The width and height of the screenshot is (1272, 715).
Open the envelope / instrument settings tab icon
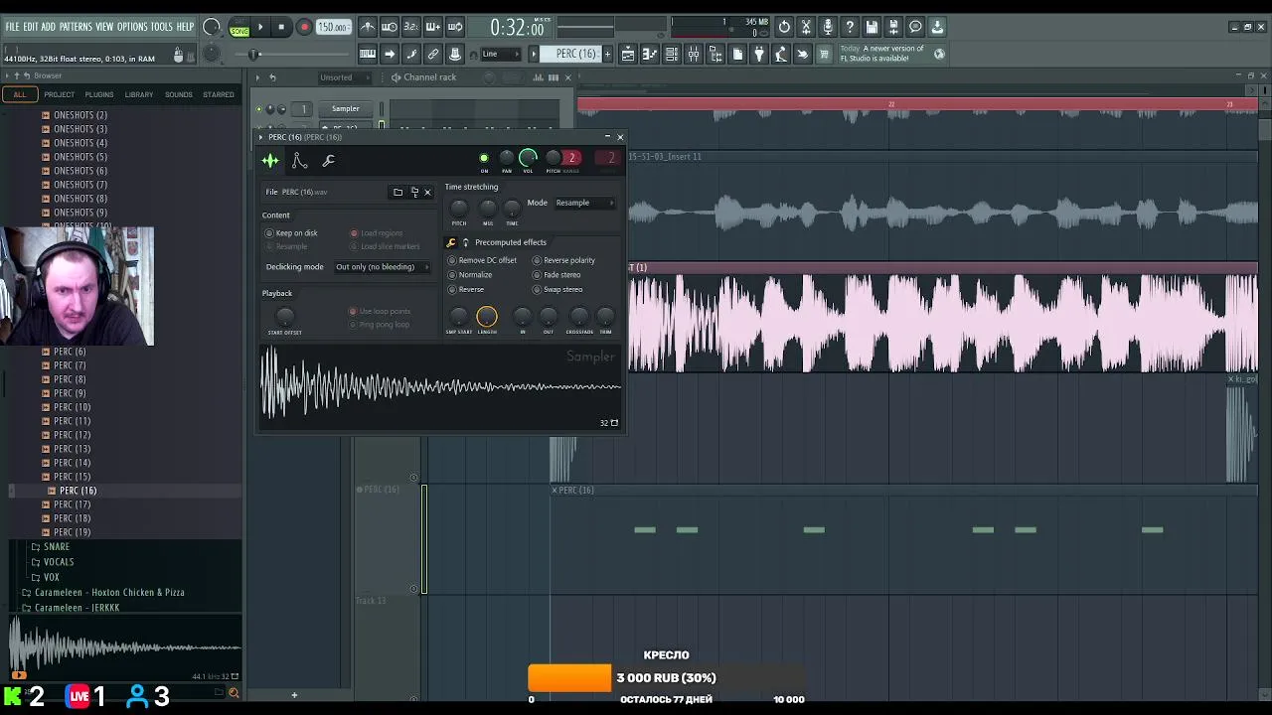point(299,160)
